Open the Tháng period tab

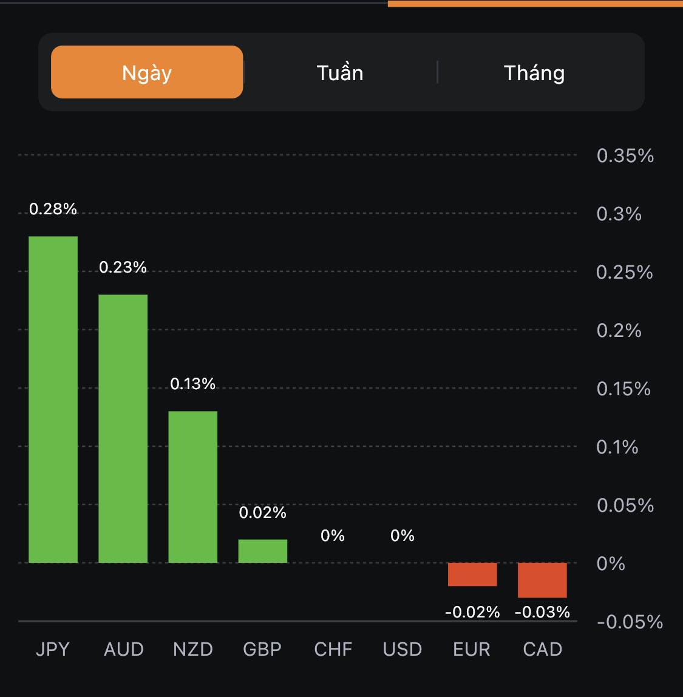tap(534, 73)
